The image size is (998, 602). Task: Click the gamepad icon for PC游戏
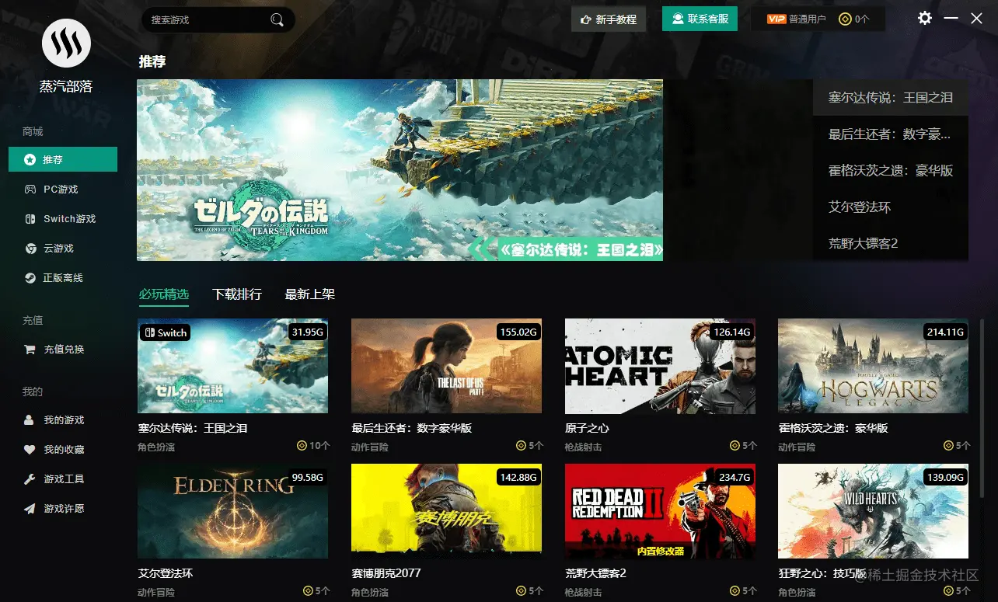click(30, 189)
